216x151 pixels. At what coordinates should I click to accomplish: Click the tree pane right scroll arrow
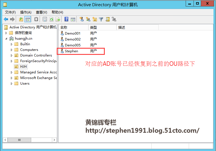(54, 140)
